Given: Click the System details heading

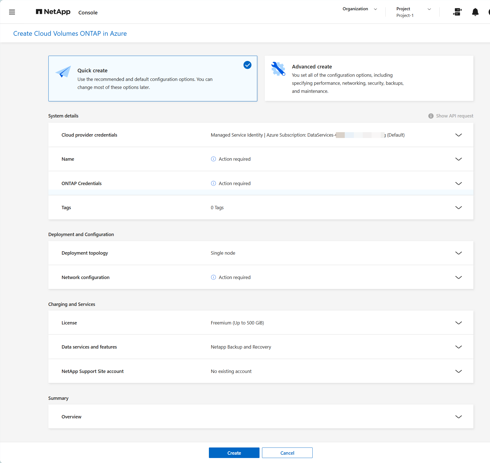Looking at the screenshot, I should [x=63, y=116].
